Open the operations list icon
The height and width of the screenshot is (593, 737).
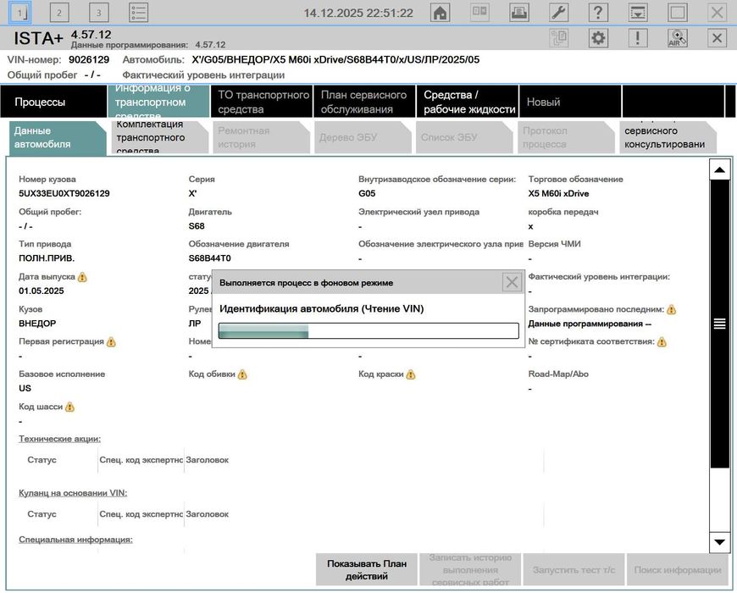click(x=139, y=13)
